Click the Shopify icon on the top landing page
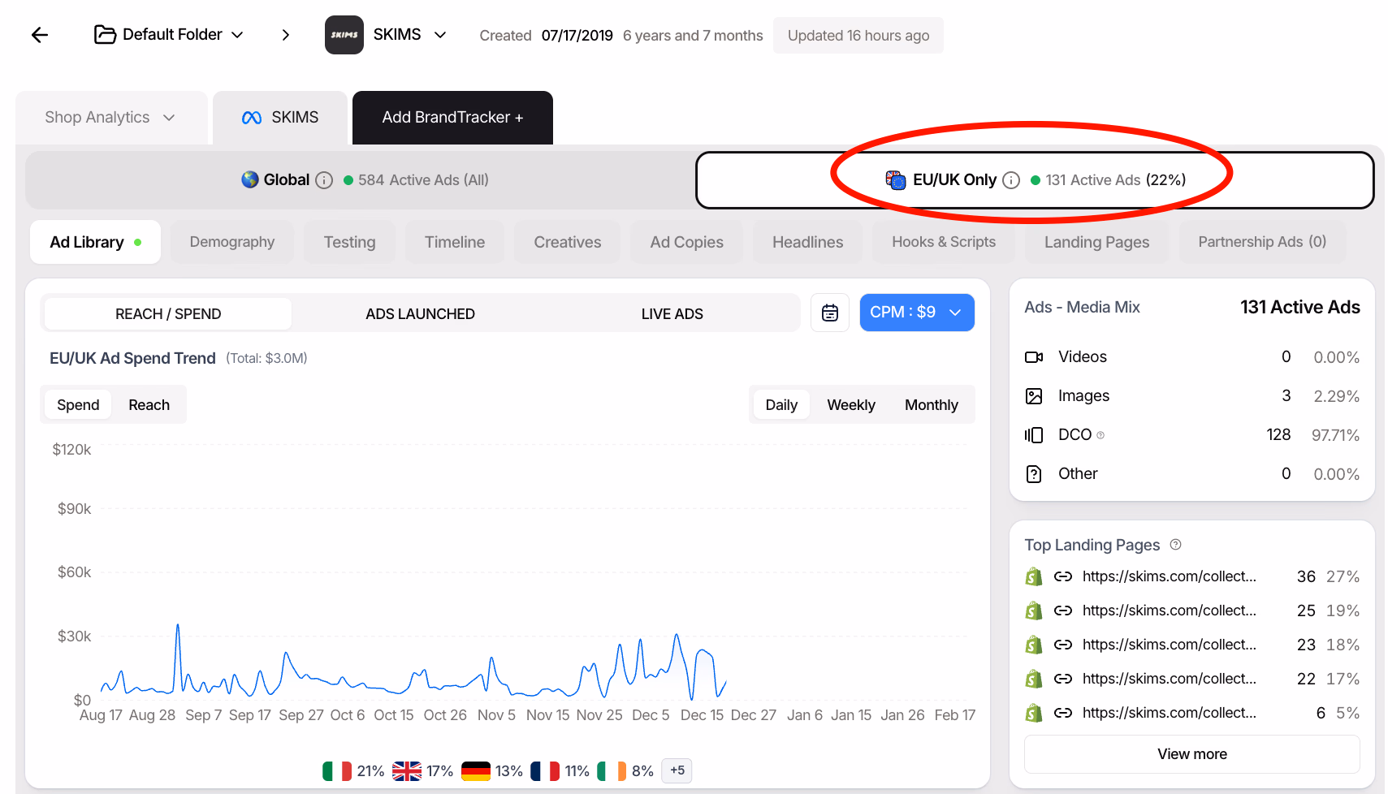The image size is (1388, 794). (1034, 576)
